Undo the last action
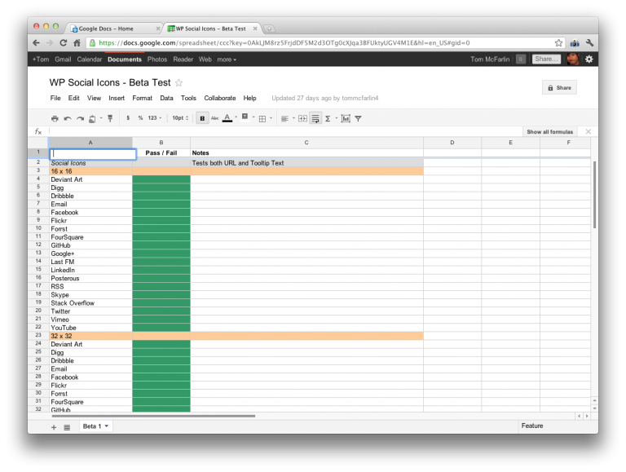 tap(68, 118)
